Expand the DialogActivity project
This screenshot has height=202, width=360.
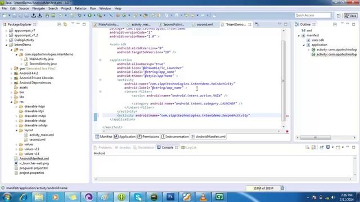point(6,40)
